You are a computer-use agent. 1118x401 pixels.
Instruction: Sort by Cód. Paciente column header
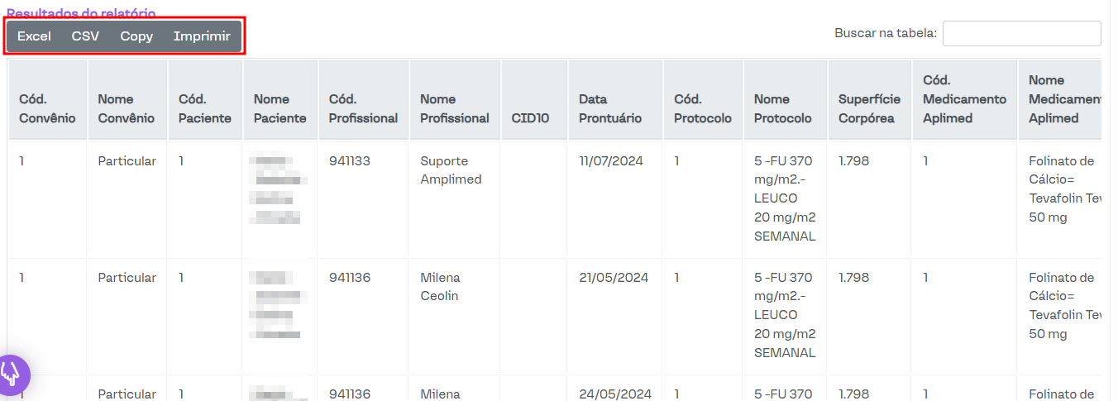click(x=204, y=108)
